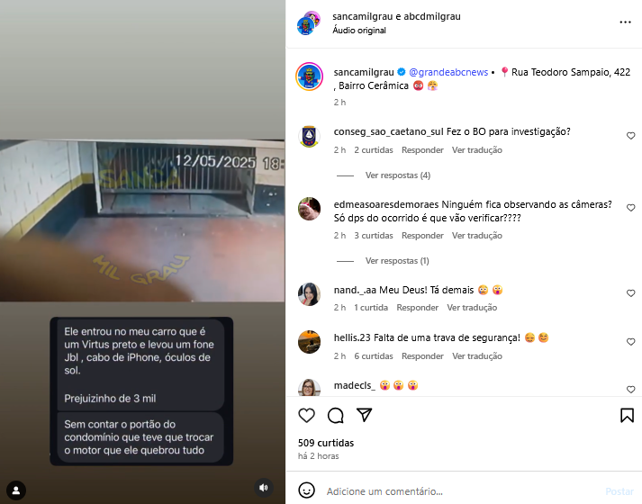Mute the video audio speaker icon
The height and width of the screenshot is (504, 642).
click(264, 488)
